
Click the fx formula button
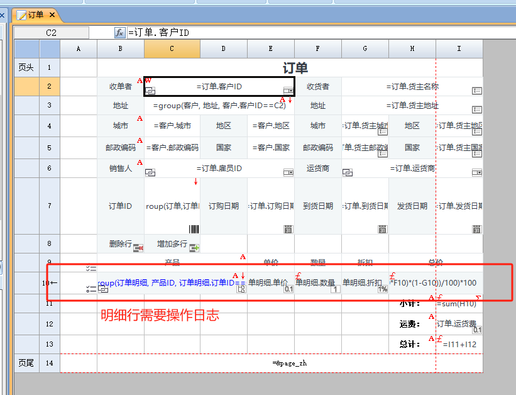pos(119,33)
